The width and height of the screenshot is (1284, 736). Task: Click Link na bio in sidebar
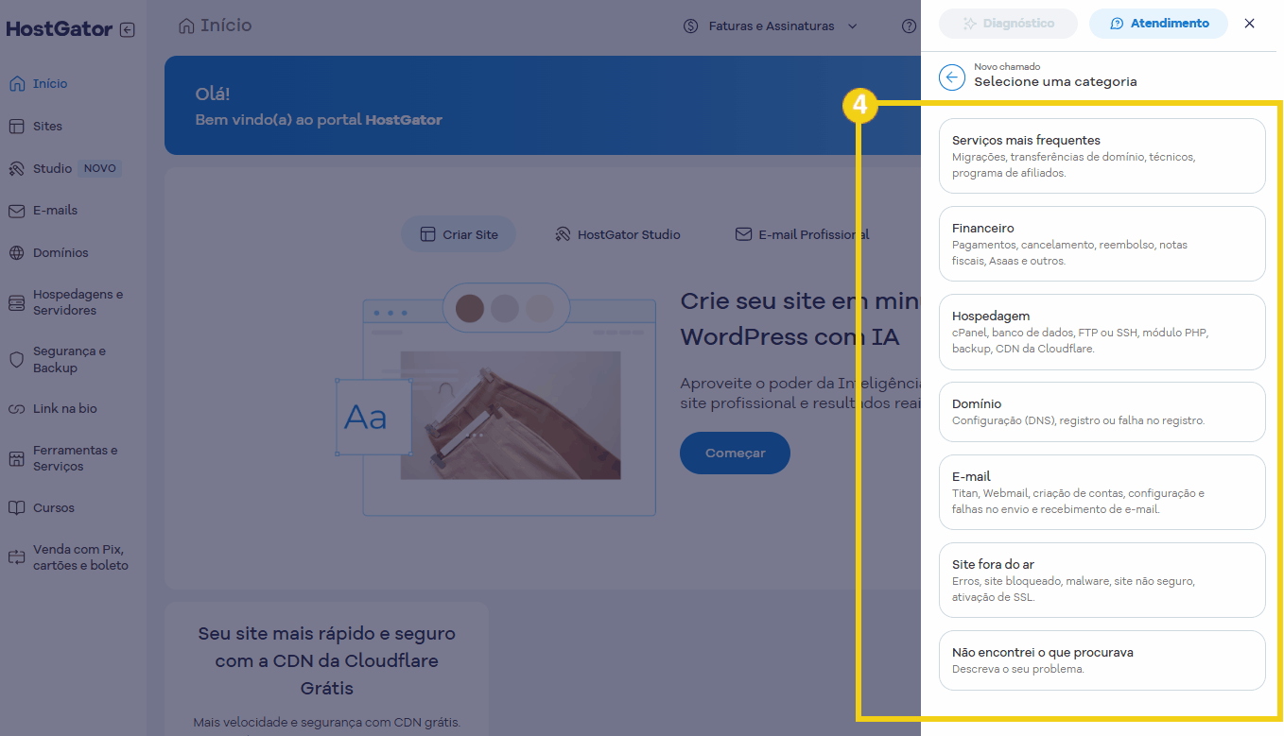tap(65, 409)
